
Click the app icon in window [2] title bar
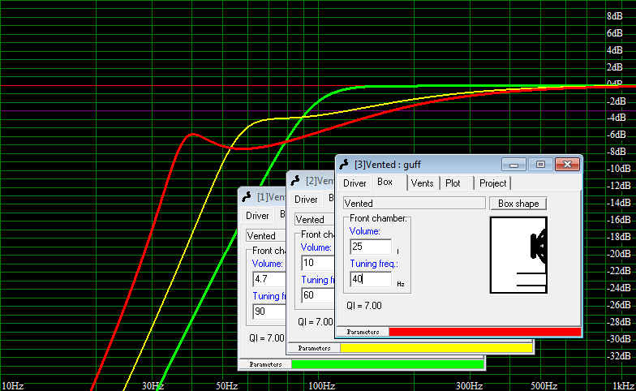(295, 180)
